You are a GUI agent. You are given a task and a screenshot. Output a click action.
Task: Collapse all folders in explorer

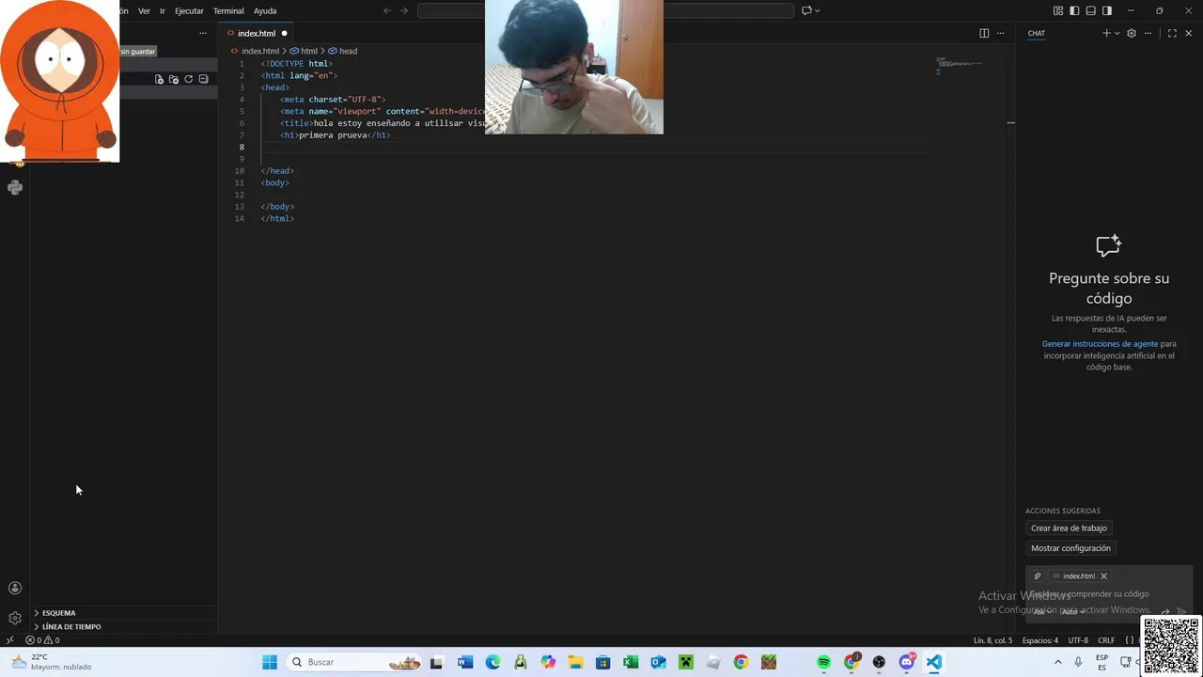[203, 79]
